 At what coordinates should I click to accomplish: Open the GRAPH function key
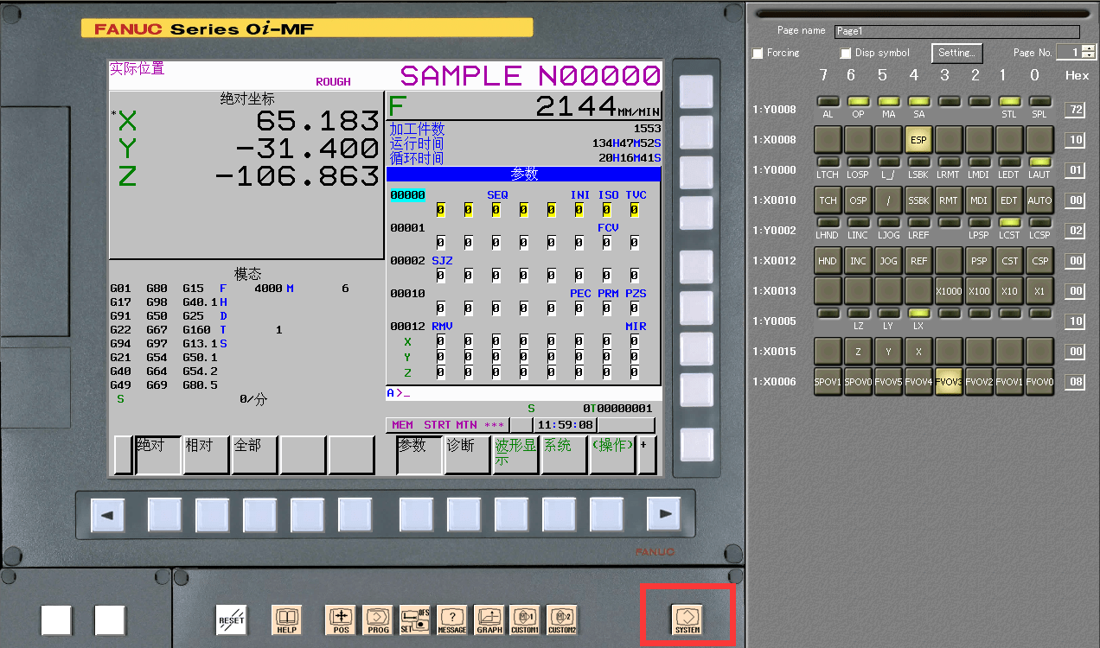pos(489,619)
